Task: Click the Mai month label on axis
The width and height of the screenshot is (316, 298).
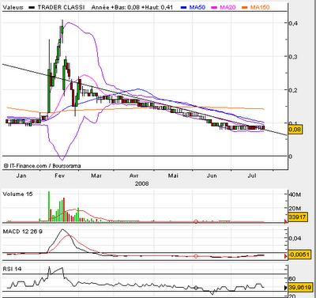Action: pyautogui.click(x=173, y=175)
